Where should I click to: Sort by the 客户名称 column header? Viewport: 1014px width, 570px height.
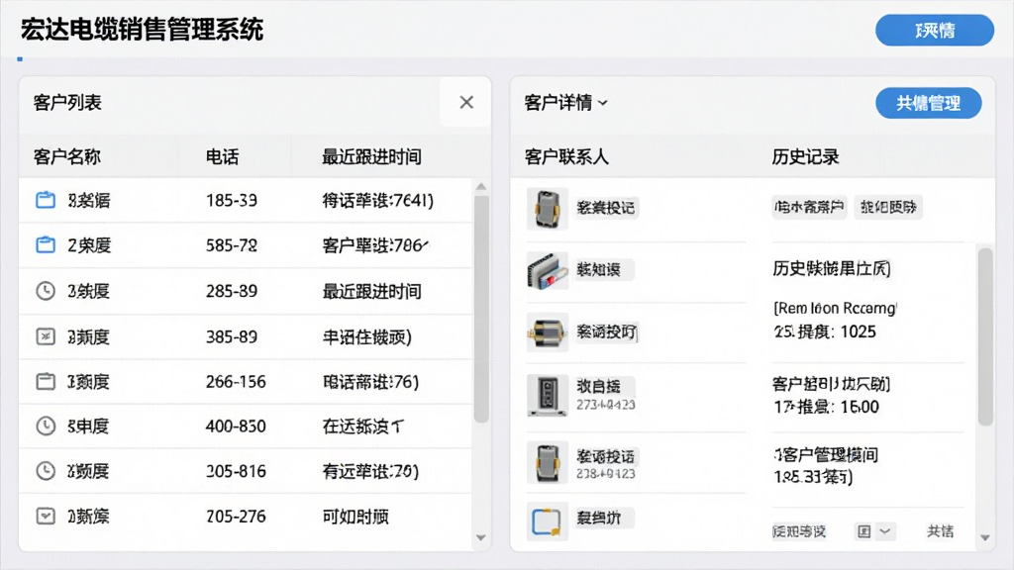point(67,156)
